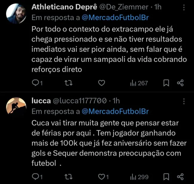
Task: Open lucca's profile avatar
Action: (x=16, y=106)
